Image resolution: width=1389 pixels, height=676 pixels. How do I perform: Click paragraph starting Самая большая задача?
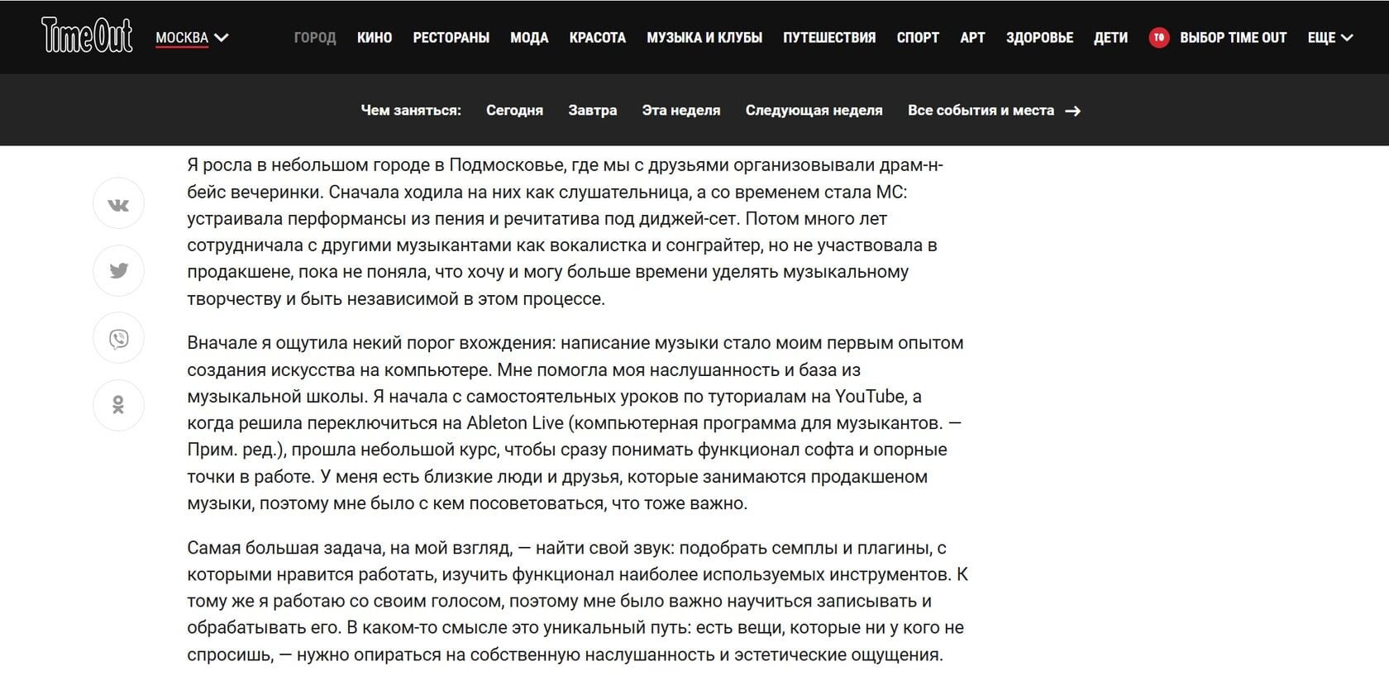(x=577, y=601)
